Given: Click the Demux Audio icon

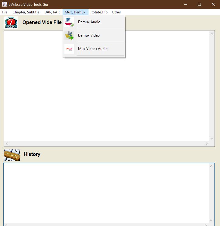Looking at the screenshot, I should [x=69, y=22].
